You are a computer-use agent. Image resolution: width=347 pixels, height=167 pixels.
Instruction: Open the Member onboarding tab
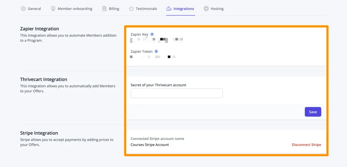point(72,8)
